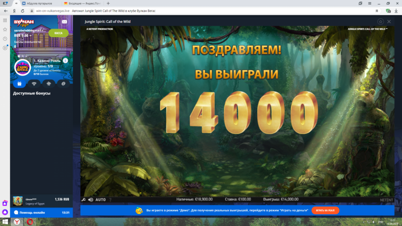Image resolution: width=402 pixels, height=226 pixels.
Task: Select the lottery tab icon
Action: (48, 84)
